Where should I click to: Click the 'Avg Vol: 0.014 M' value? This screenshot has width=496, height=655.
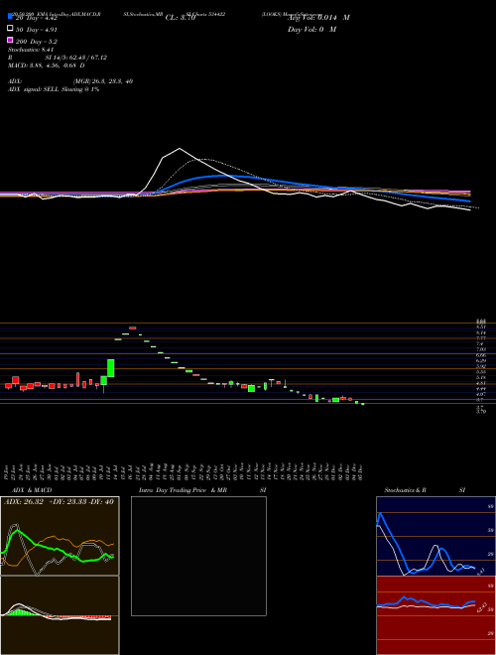point(318,18)
